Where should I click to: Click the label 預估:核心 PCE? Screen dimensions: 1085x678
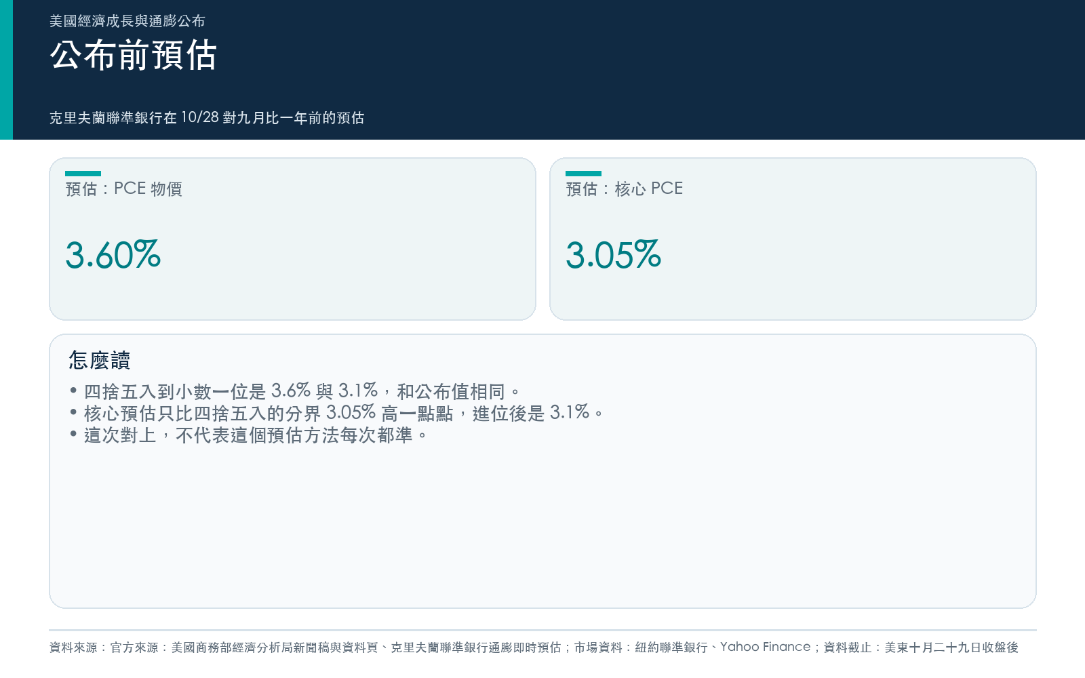[625, 188]
